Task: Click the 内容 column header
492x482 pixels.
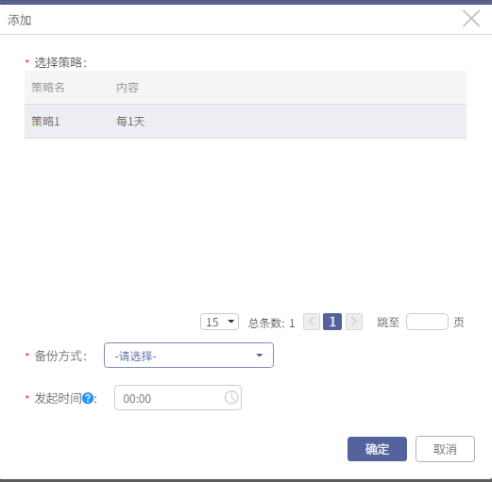Action: pos(127,88)
